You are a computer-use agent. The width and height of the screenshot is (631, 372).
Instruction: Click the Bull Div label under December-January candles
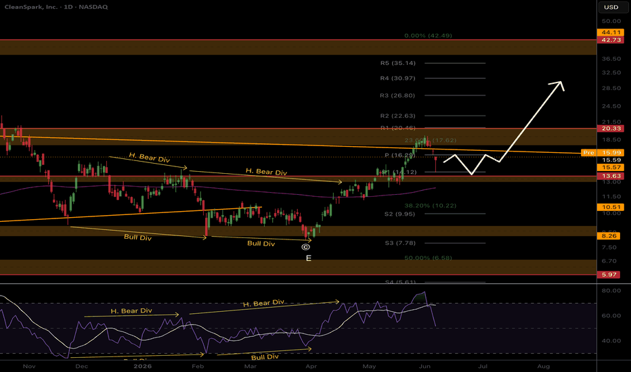click(137, 237)
